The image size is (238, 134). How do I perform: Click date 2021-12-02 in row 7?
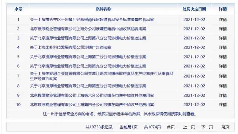point(194,76)
